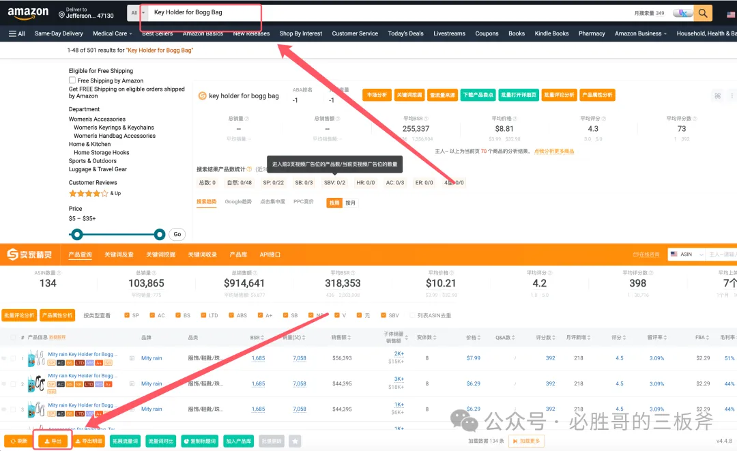This screenshot has height=451, width=737.
Task: Switch to the 关键词挖掘 tab
Action: click(x=161, y=254)
